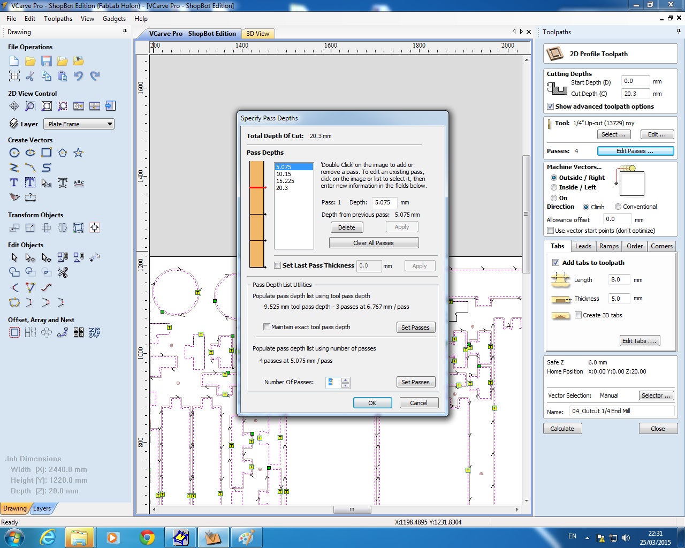Viewport: 685px width, 548px height.
Task: Open the File menu
Action: click(11, 19)
